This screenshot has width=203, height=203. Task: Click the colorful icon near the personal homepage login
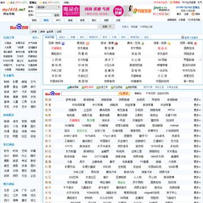click(183, 37)
